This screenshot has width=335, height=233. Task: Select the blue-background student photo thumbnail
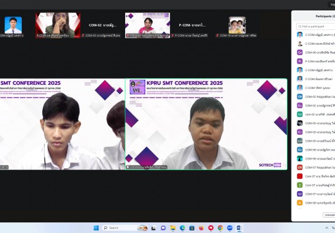click(13, 25)
